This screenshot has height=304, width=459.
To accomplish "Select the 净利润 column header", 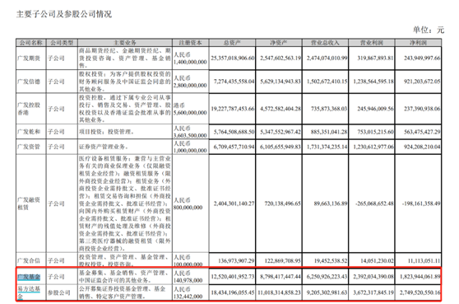I will 418,43.
